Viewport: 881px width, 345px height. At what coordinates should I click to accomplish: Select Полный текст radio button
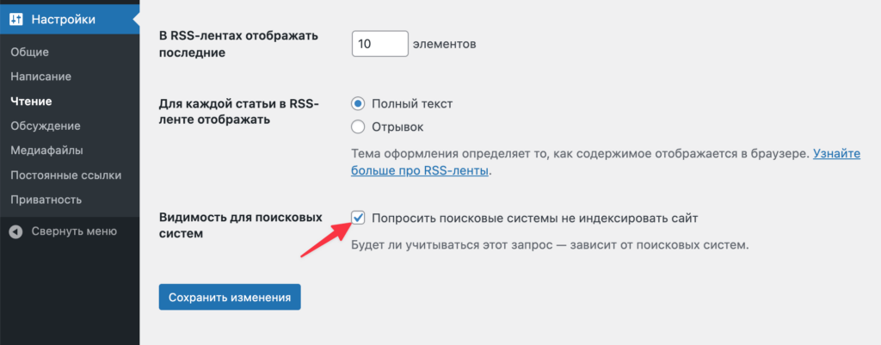[358, 104]
